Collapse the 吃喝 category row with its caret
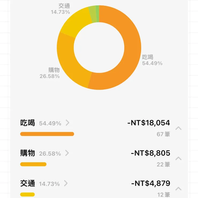 (178, 128)
